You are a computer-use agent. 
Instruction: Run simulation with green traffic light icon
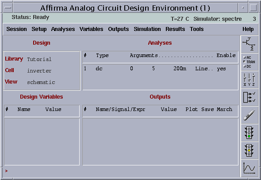tap(249, 133)
